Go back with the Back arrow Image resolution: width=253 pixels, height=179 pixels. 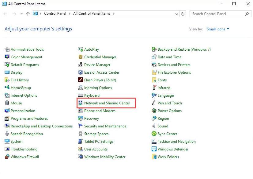point(5,14)
